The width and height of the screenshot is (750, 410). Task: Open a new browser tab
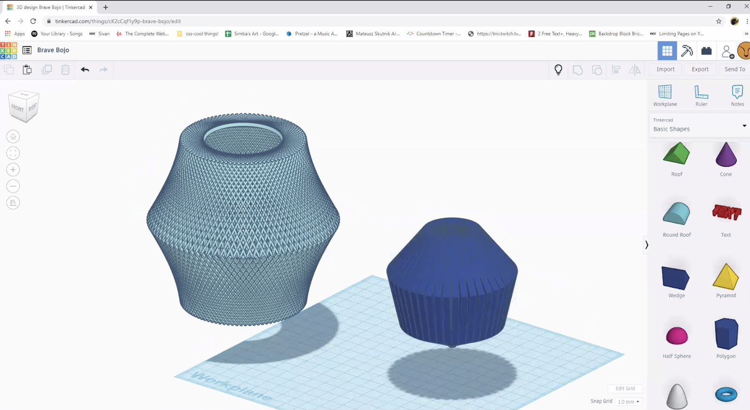105,7
